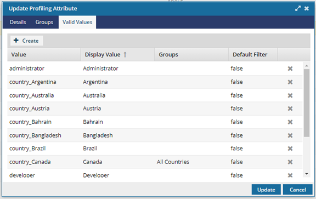Remove the country_Austria row
Viewport: 316px width, 199px height.
click(290, 109)
